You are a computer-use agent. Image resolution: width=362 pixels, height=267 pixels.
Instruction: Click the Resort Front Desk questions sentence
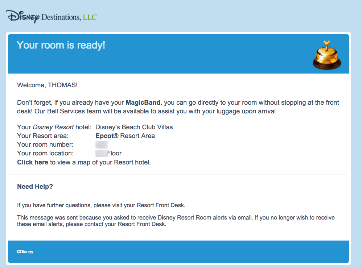point(101,205)
